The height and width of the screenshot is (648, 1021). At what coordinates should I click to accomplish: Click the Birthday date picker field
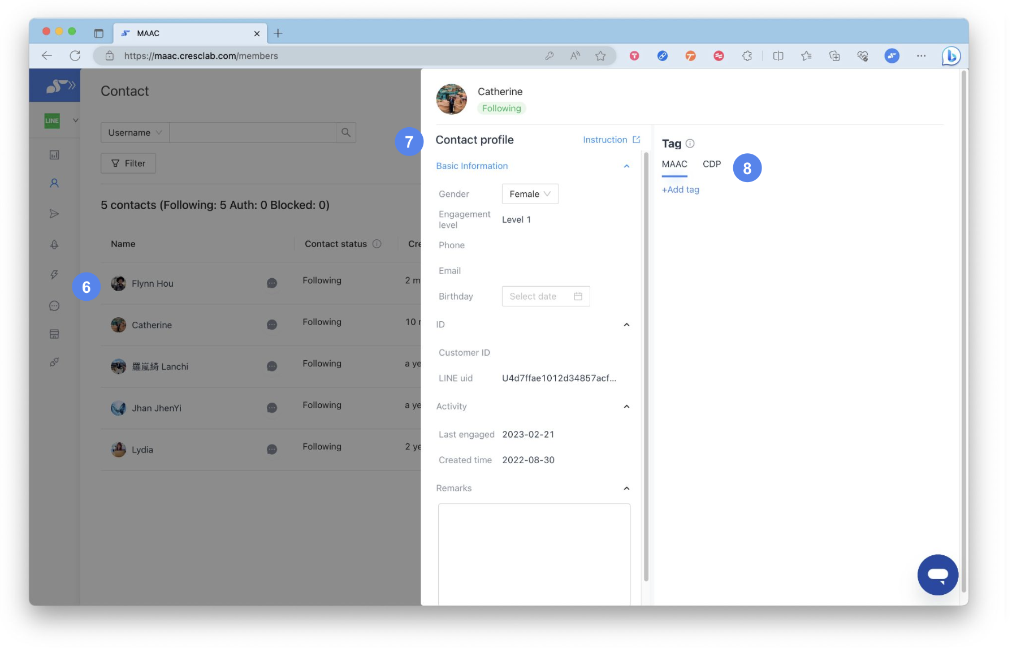(x=546, y=296)
